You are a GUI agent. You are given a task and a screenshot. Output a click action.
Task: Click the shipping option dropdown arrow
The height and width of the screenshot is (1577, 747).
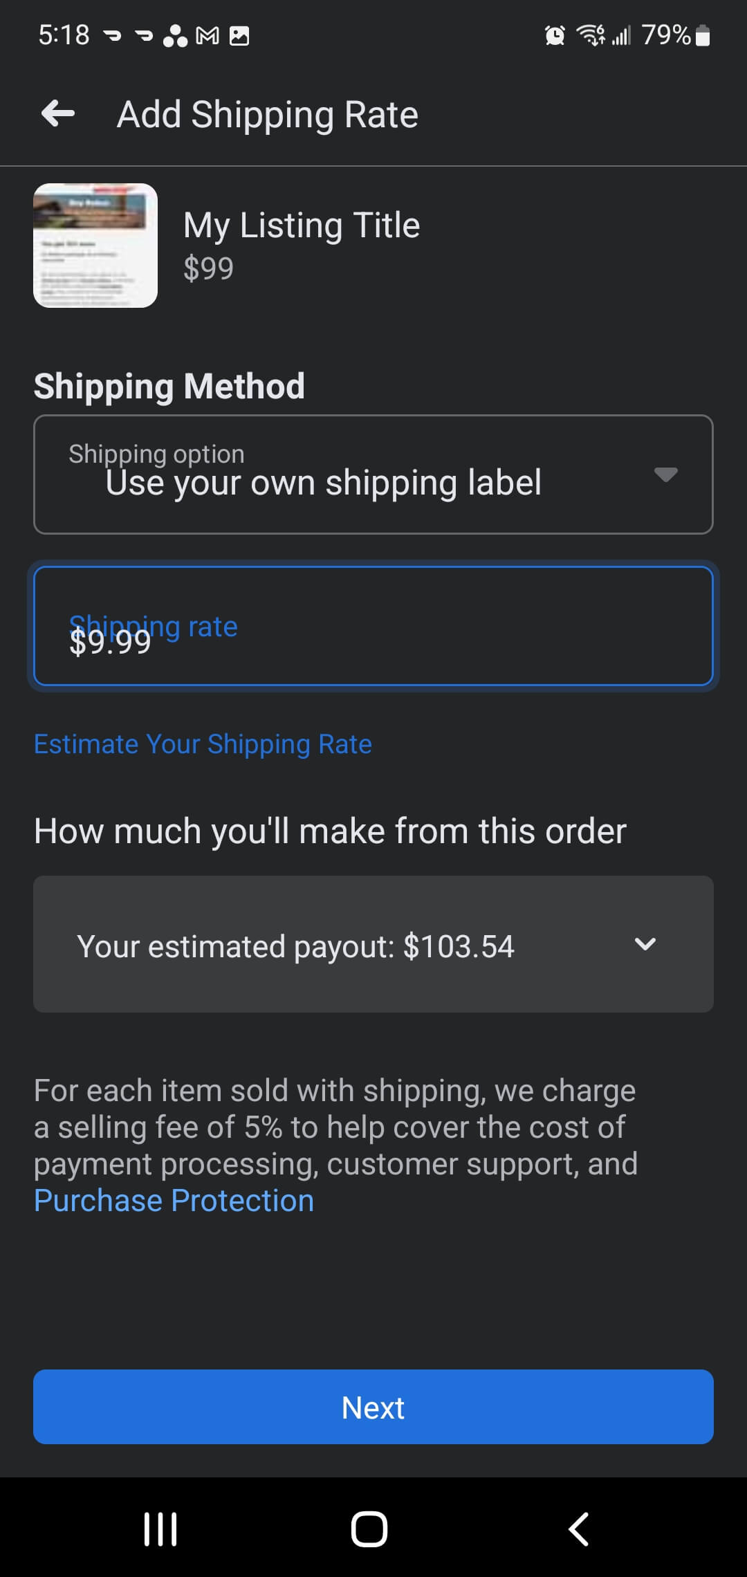tap(665, 474)
